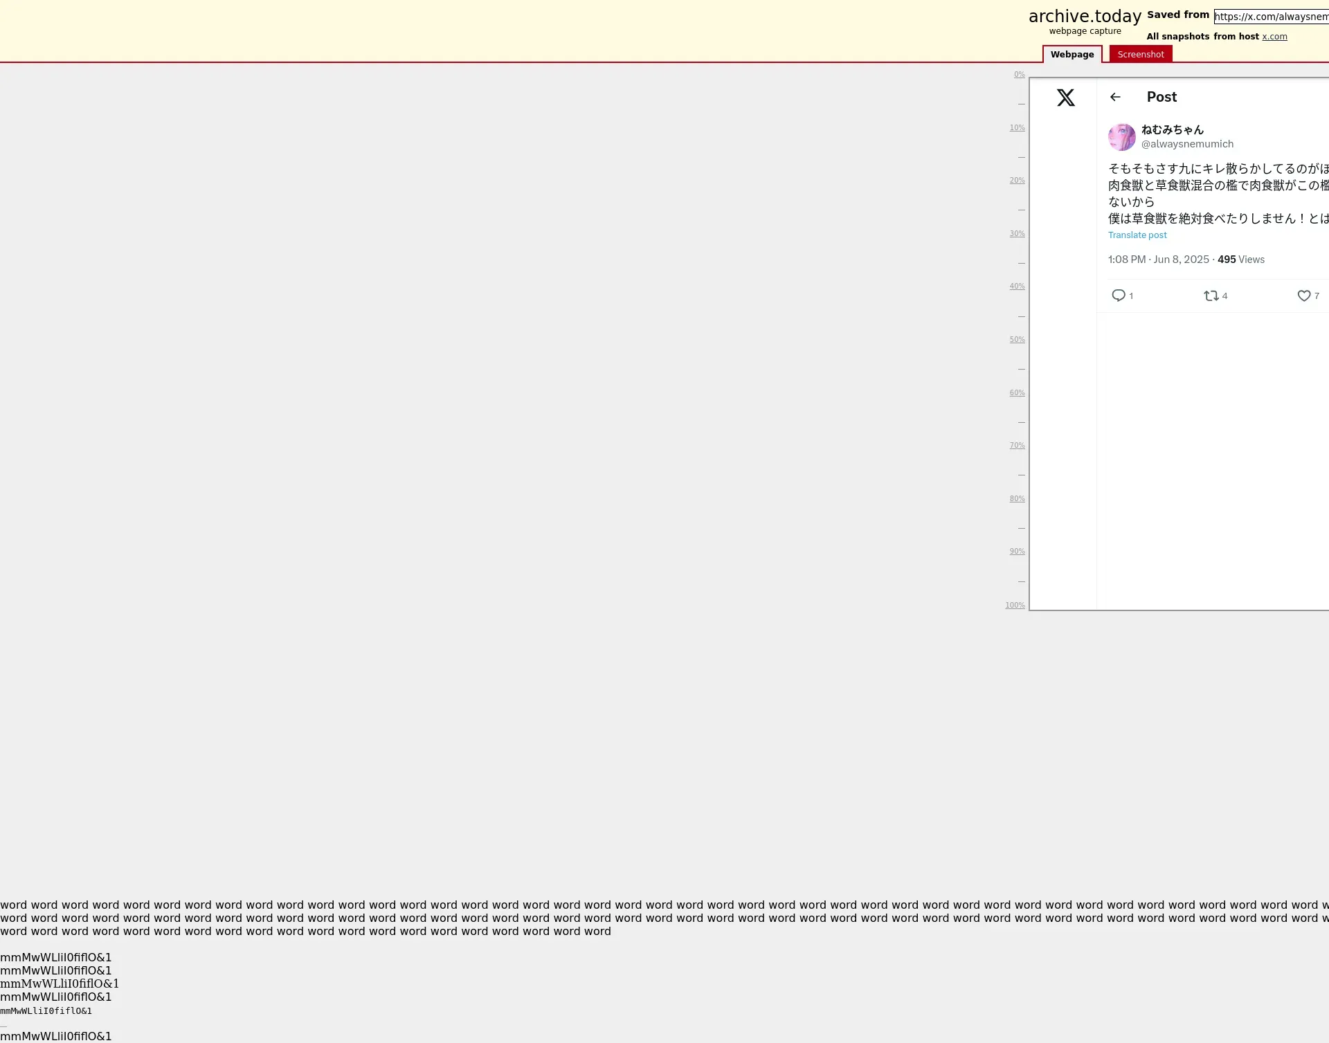Jump to the 20% page marker
The image size is (1329, 1043).
[x=1017, y=181]
